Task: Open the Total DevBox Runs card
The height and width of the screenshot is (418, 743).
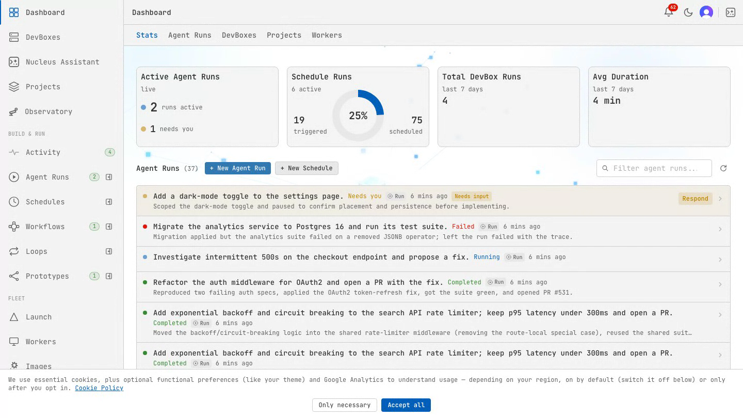Action: coord(509,107)
